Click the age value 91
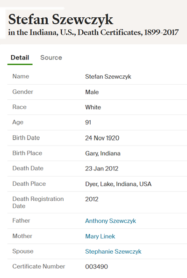This screenshot has width=187, height=278. [88, 122]
